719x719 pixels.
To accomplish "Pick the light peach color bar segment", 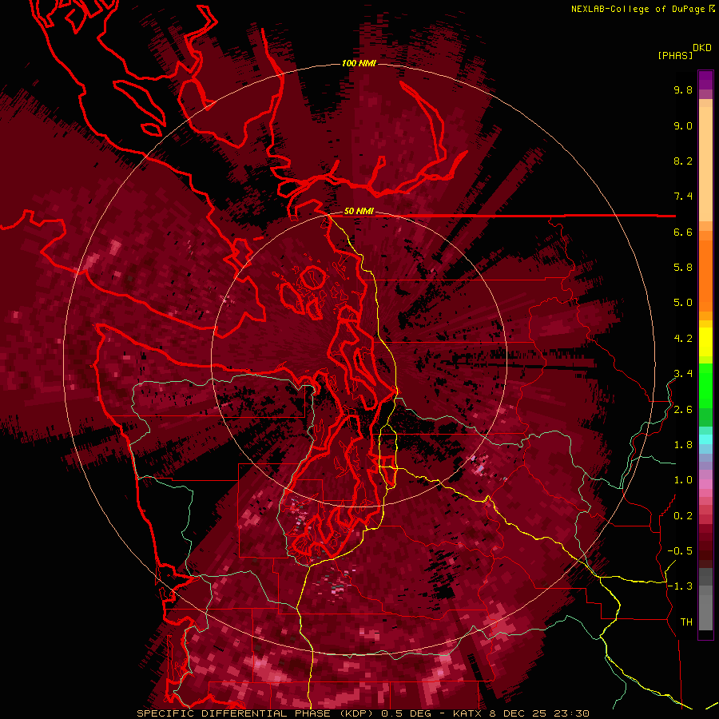I will 705,164.
